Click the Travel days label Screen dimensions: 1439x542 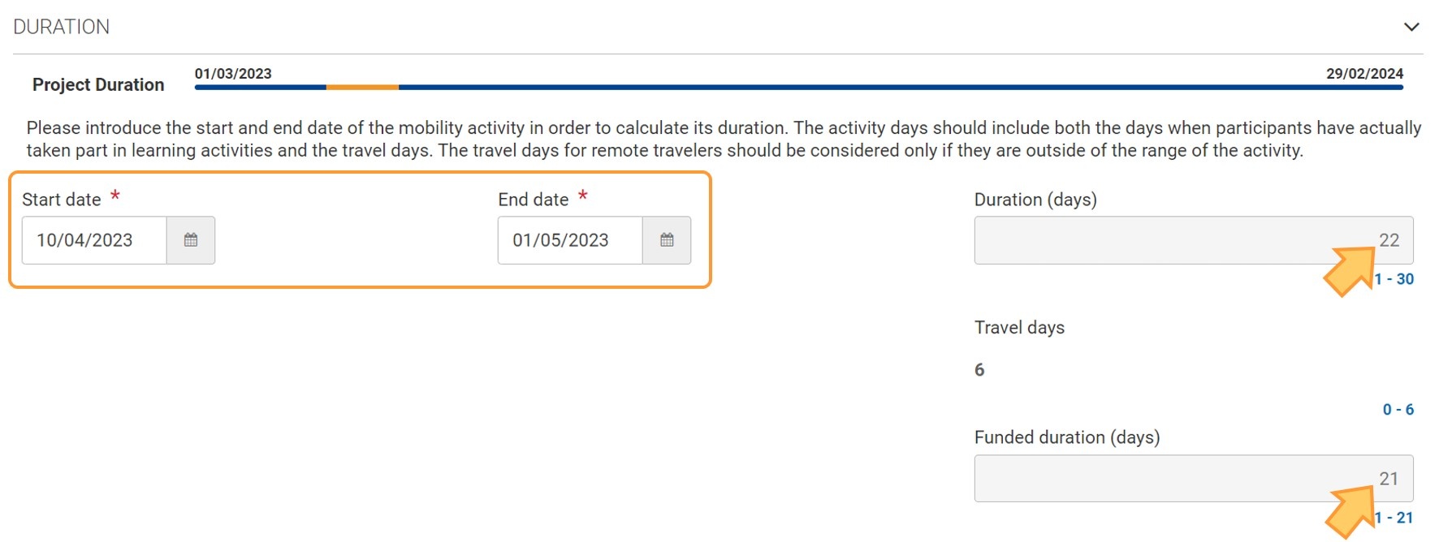pos(1019,328)
